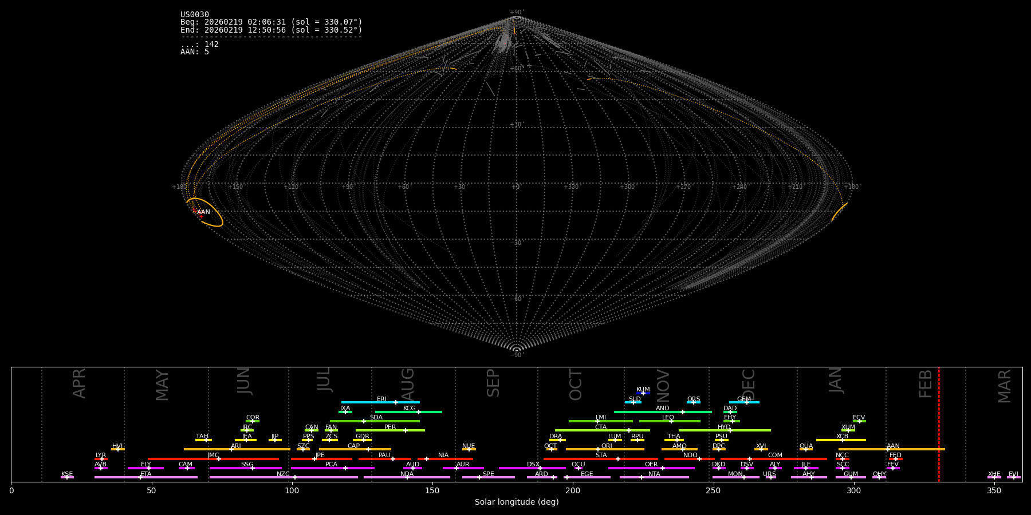This screenshot has width=1031, height=515.
Task: Click the XCB shower label
Action: point(843,437)
